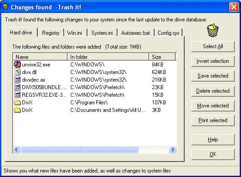Click the 216KB size value
The height and width of the screenshot is (177, 241).
(159, 80)
